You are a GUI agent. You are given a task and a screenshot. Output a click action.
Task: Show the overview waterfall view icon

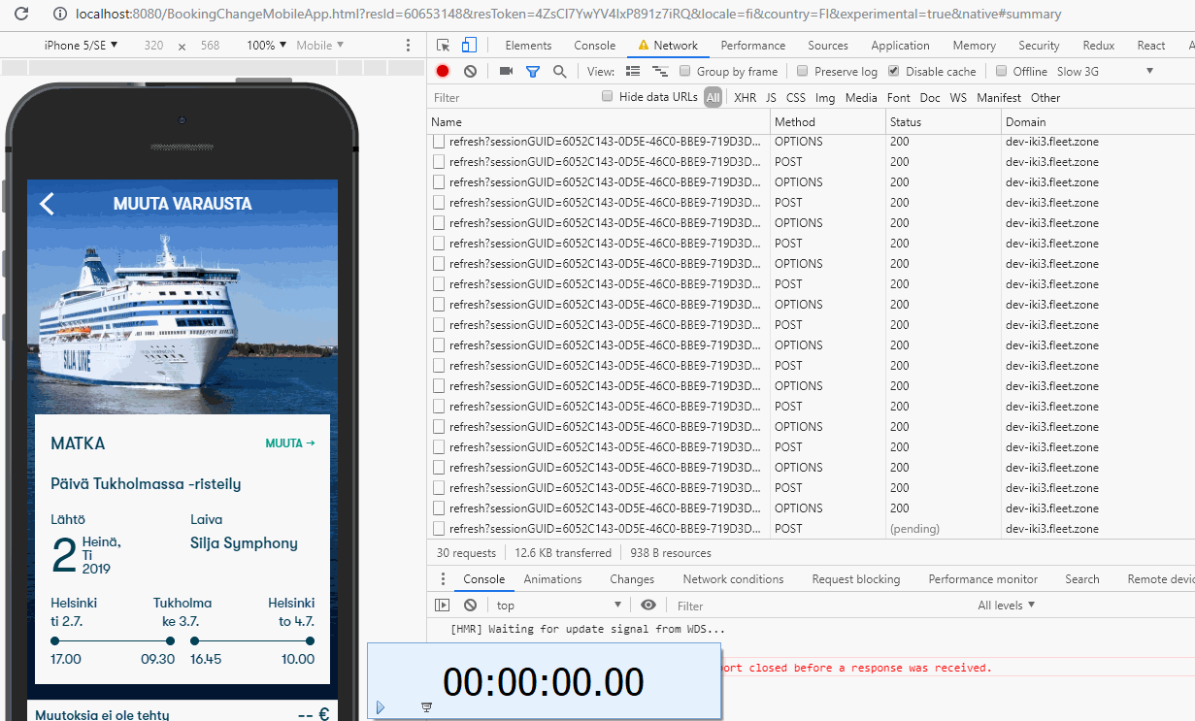point(660,71)
